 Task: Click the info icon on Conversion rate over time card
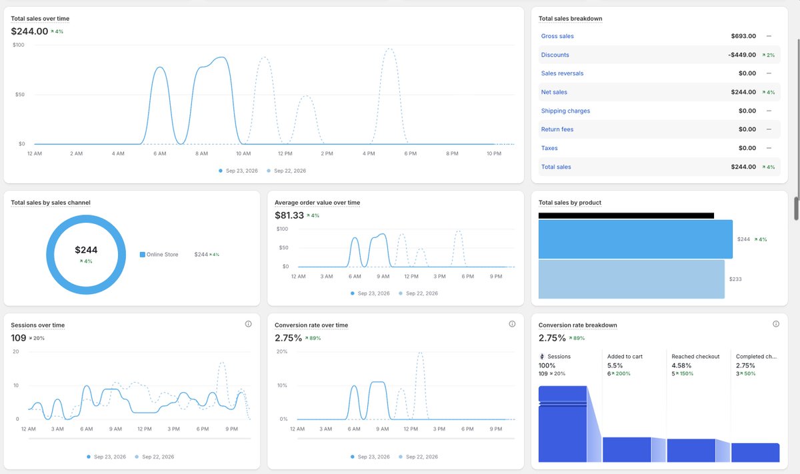[x=512, y=324]
